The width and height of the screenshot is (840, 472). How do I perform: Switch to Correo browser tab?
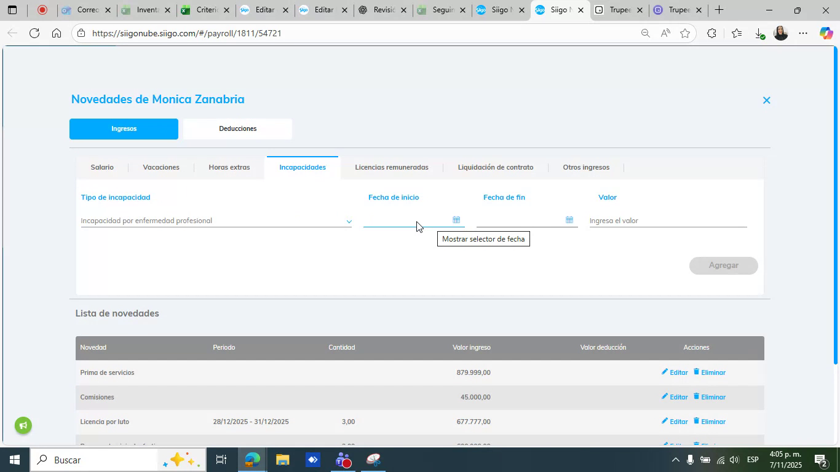(x=87, y=10)
